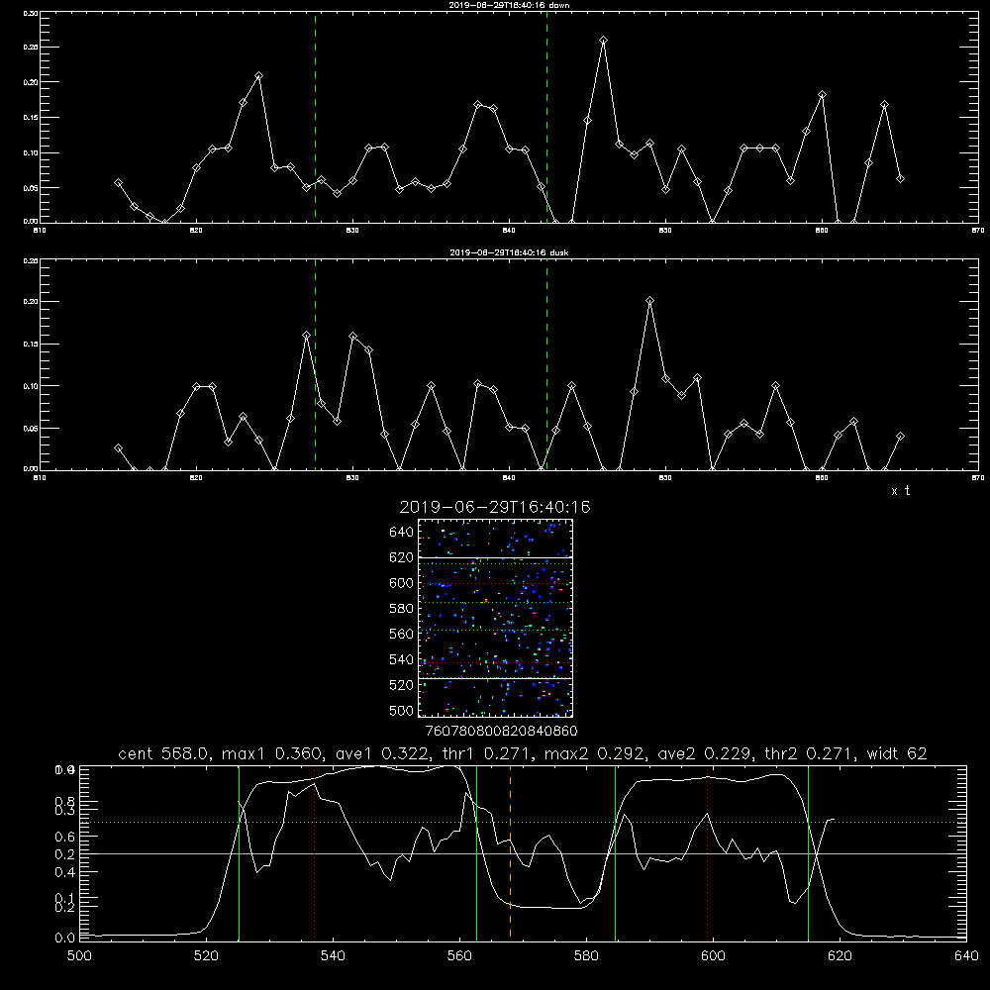Click the y-axis label 0.15 in dusk plot

[31, 345]
